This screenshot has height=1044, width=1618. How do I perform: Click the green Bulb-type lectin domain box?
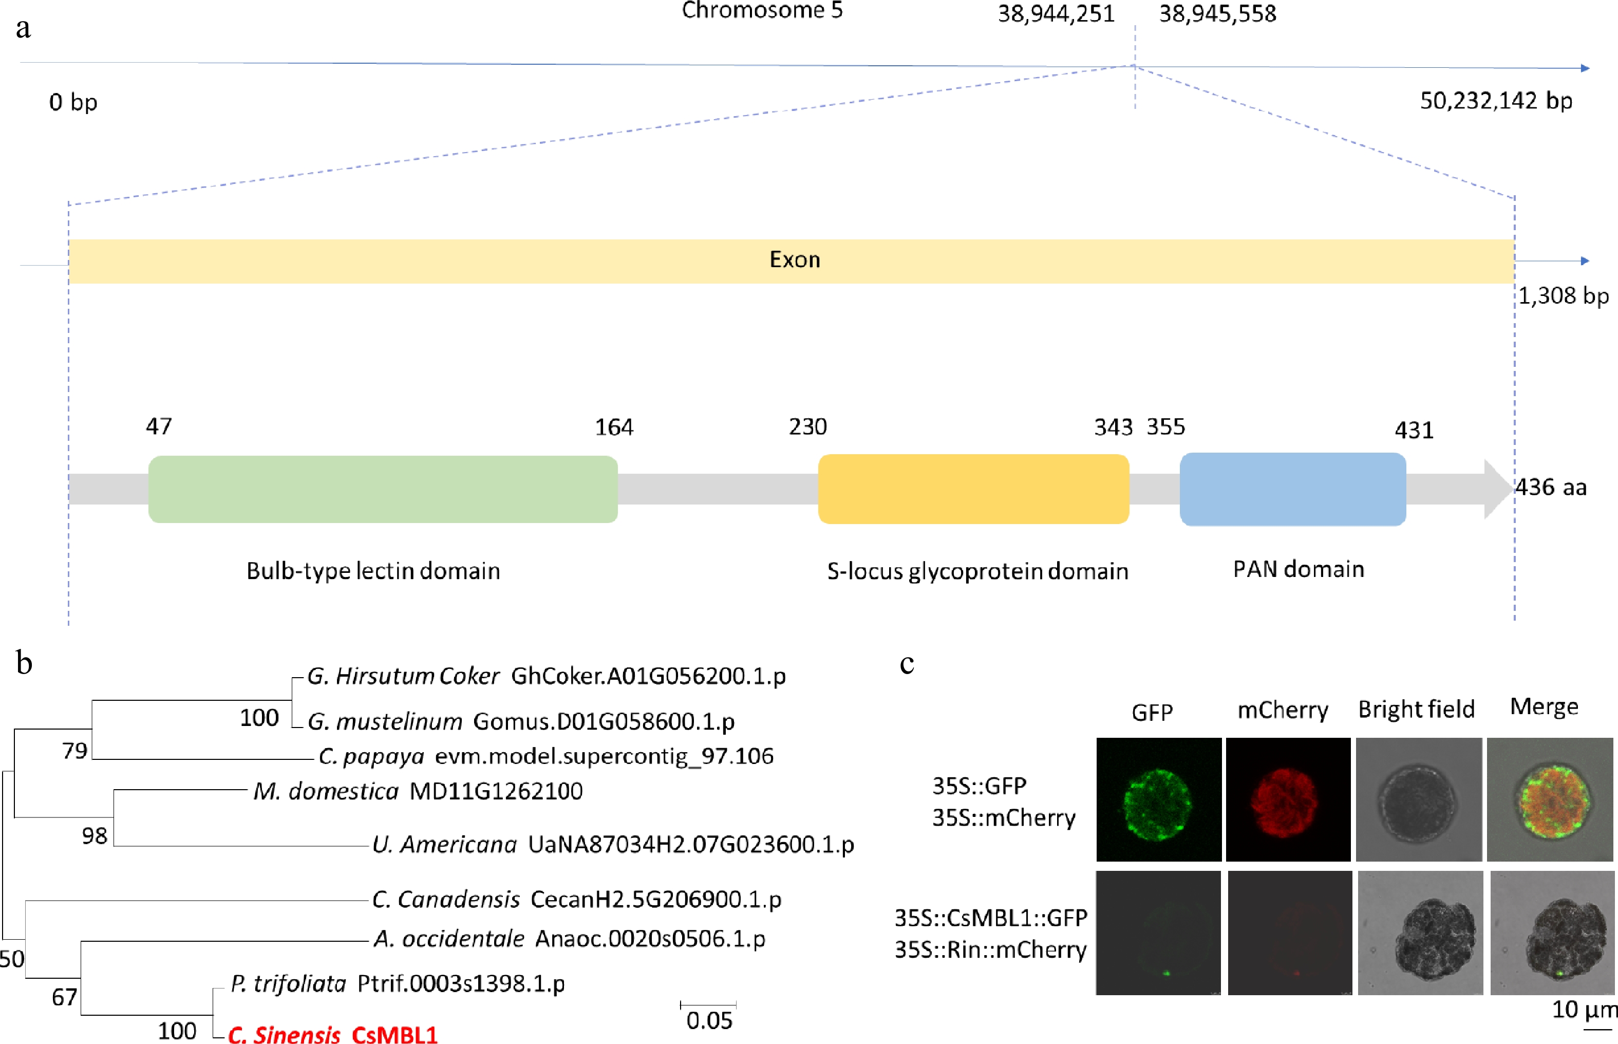383,489
